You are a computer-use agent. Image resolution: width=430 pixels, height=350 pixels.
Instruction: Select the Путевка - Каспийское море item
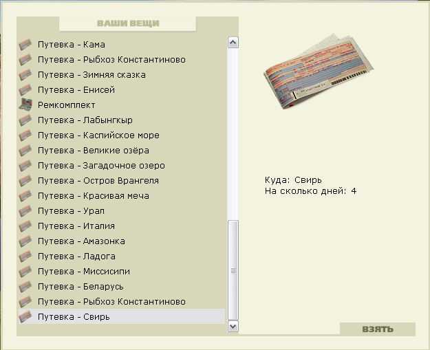click(x=122, y=135)
